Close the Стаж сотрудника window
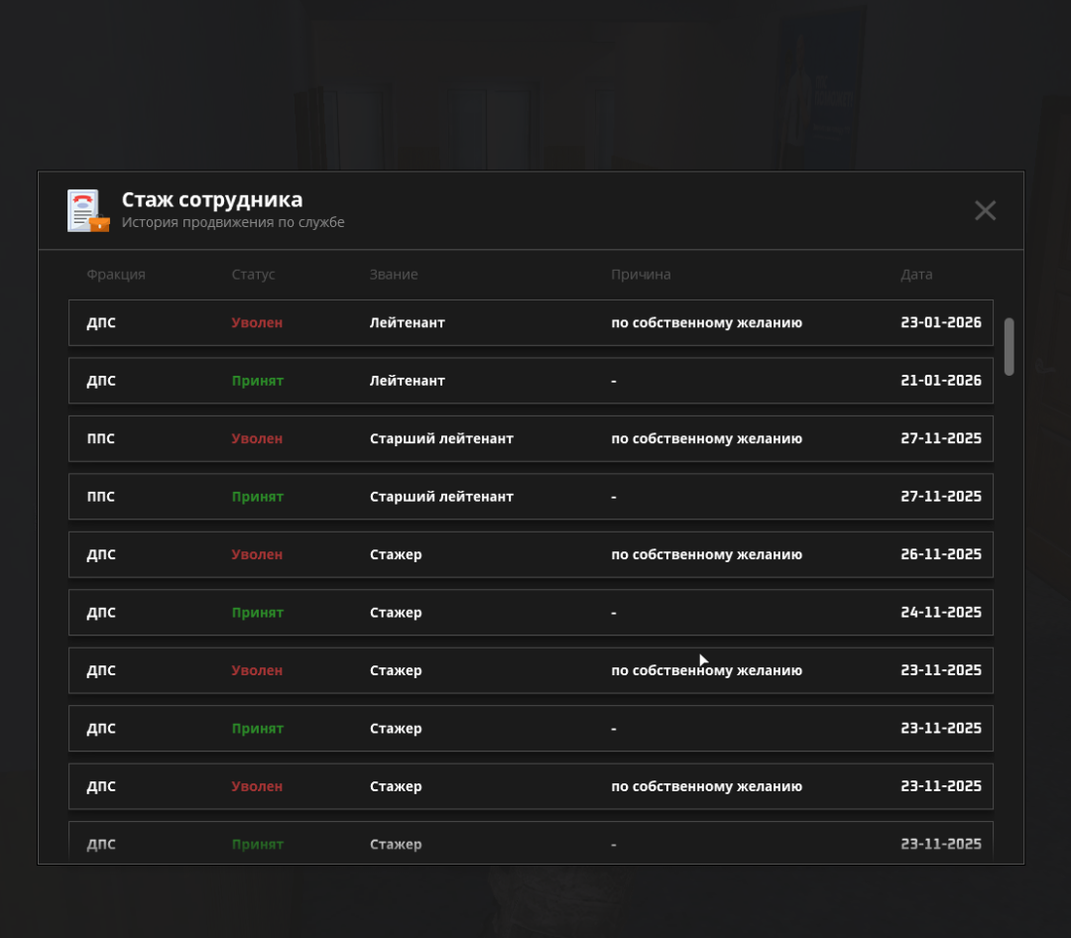This screenshot has height=938, width=1071. click(985, 210)
